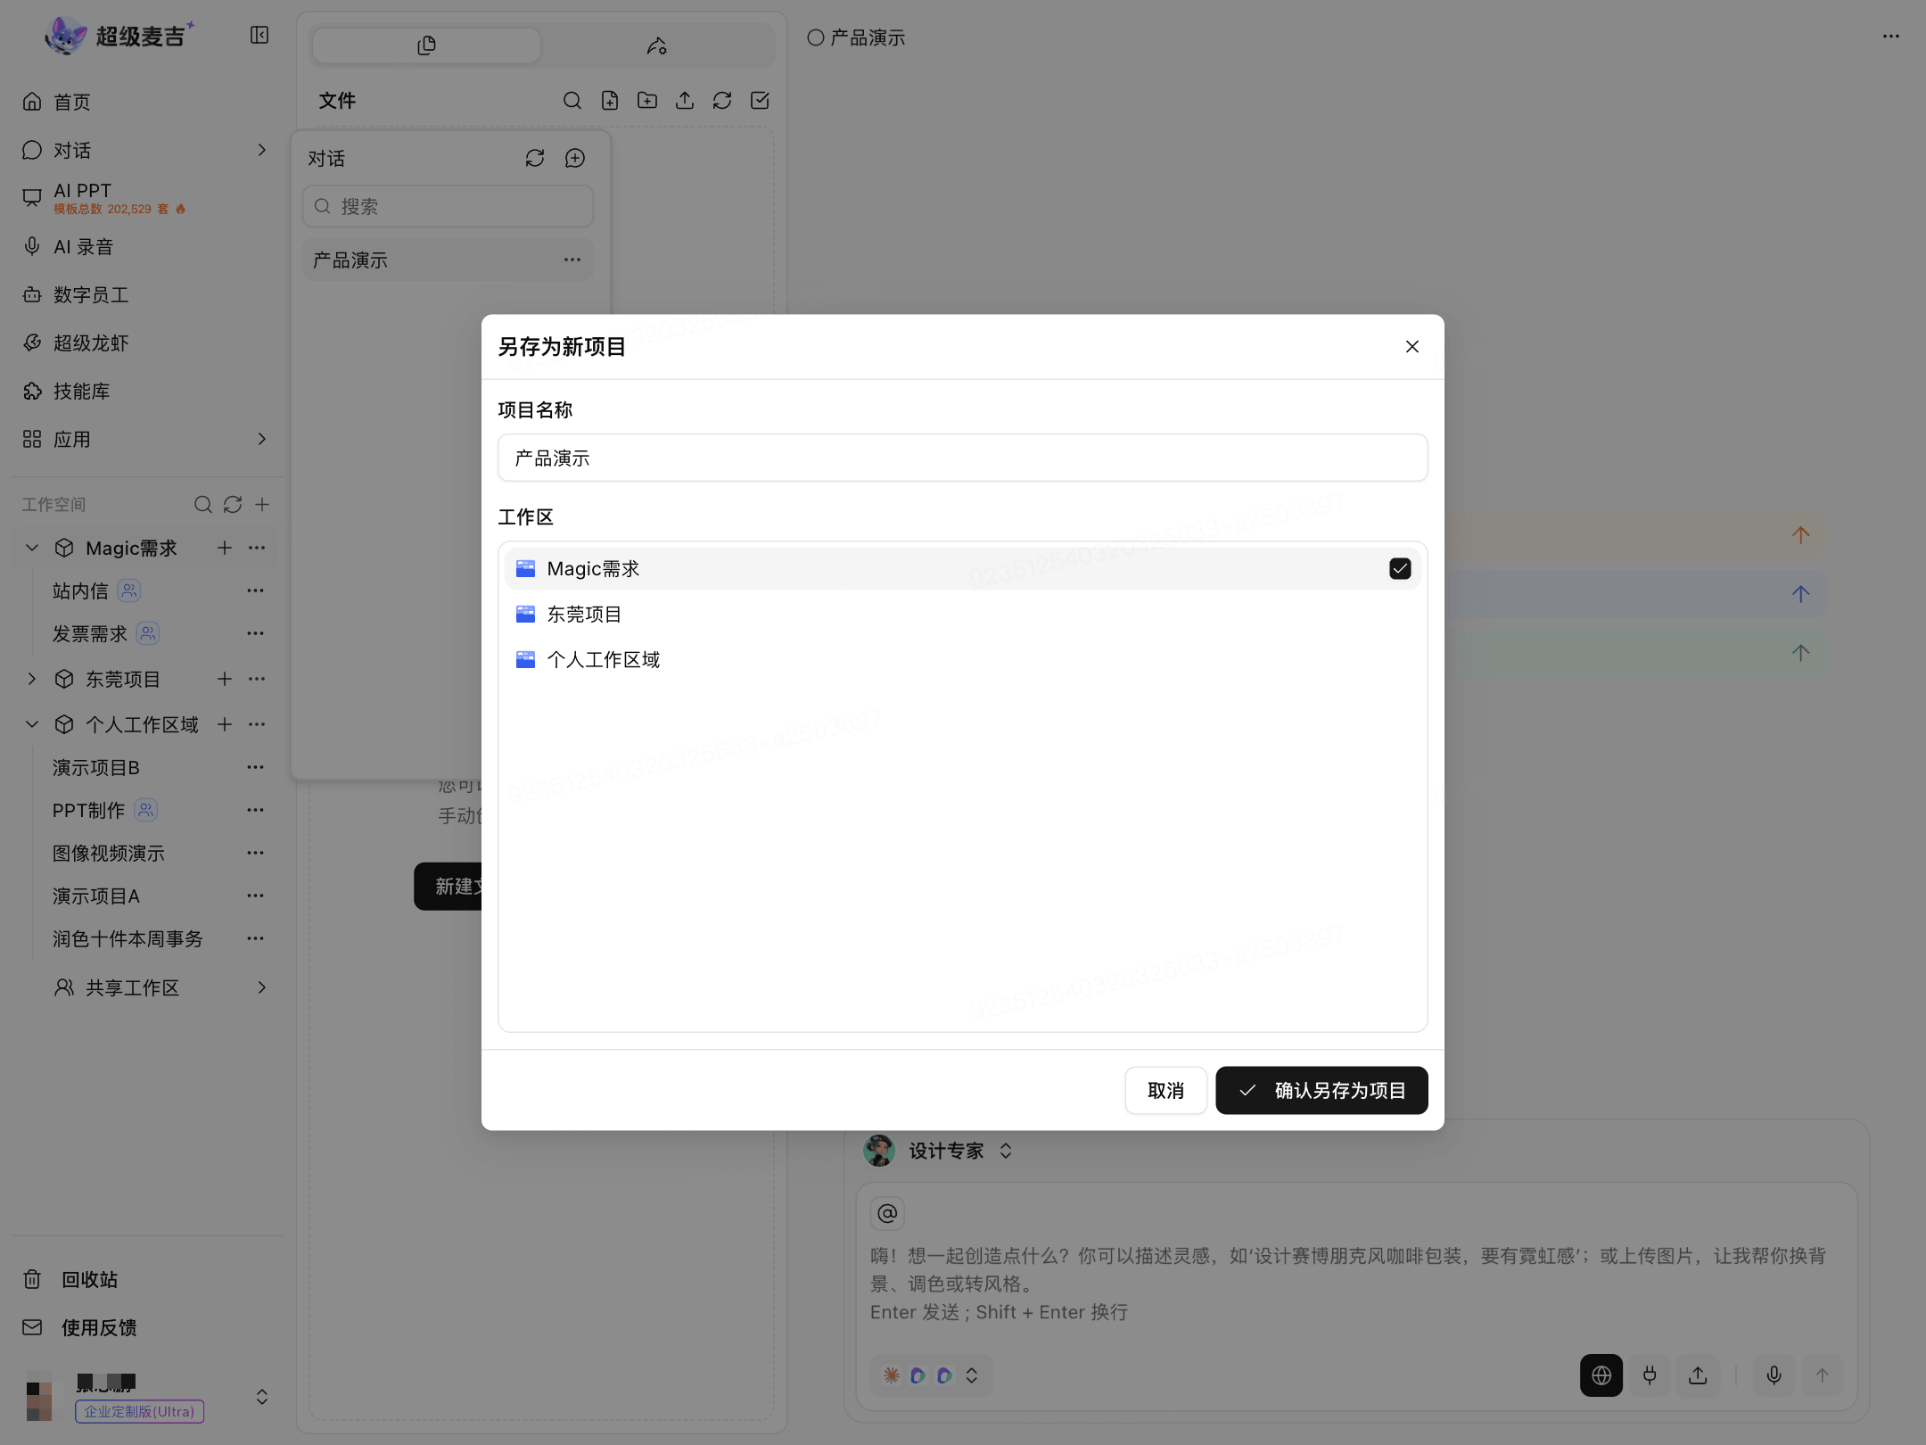The height and width of the screenshot is (1445, 1926).
Task: Collapse the Magic需求 workspace tree
Action: [x=32, y=548]
